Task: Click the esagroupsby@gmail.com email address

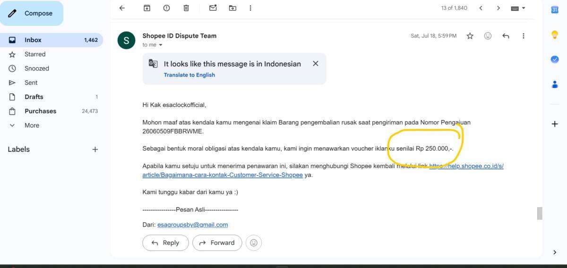Action: (193, 225)
